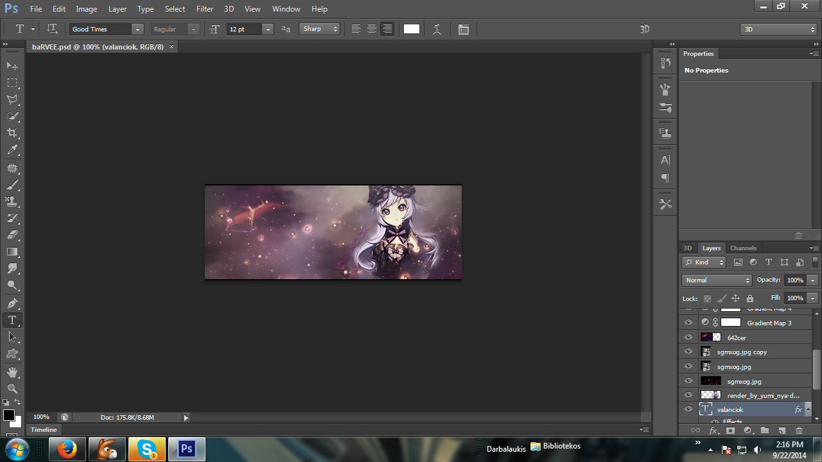Image resolution: width=822 pixels, height=462 pixels.
Task: Create a new layer group
Action: click(x=765, y=431)
